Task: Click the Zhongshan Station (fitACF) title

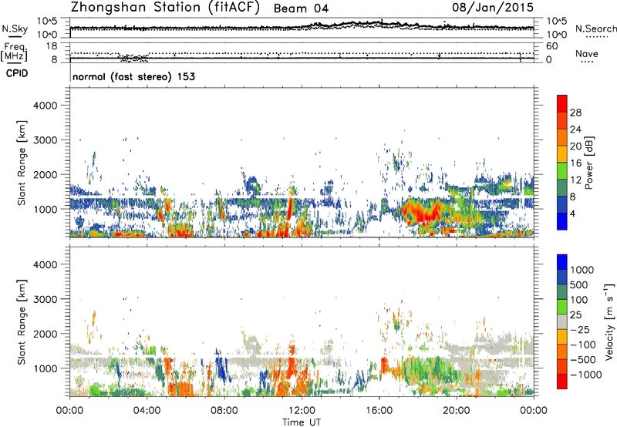Action: pyautogui.click(x=165, y=8)
